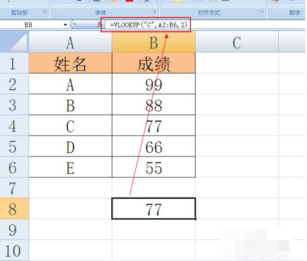Select column C header
This screenshot has width=307, height=261.
pyautogui.click(x=237, y=42)
